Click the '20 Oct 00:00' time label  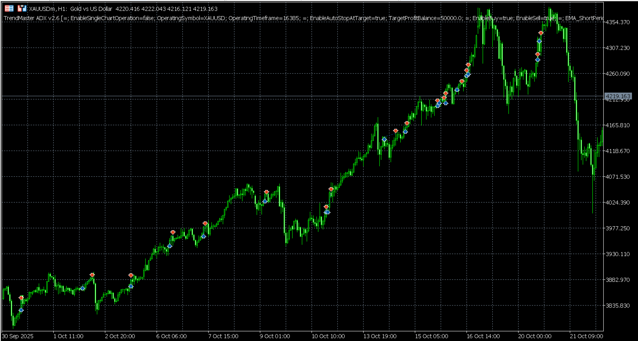click(x=535, y=336)
